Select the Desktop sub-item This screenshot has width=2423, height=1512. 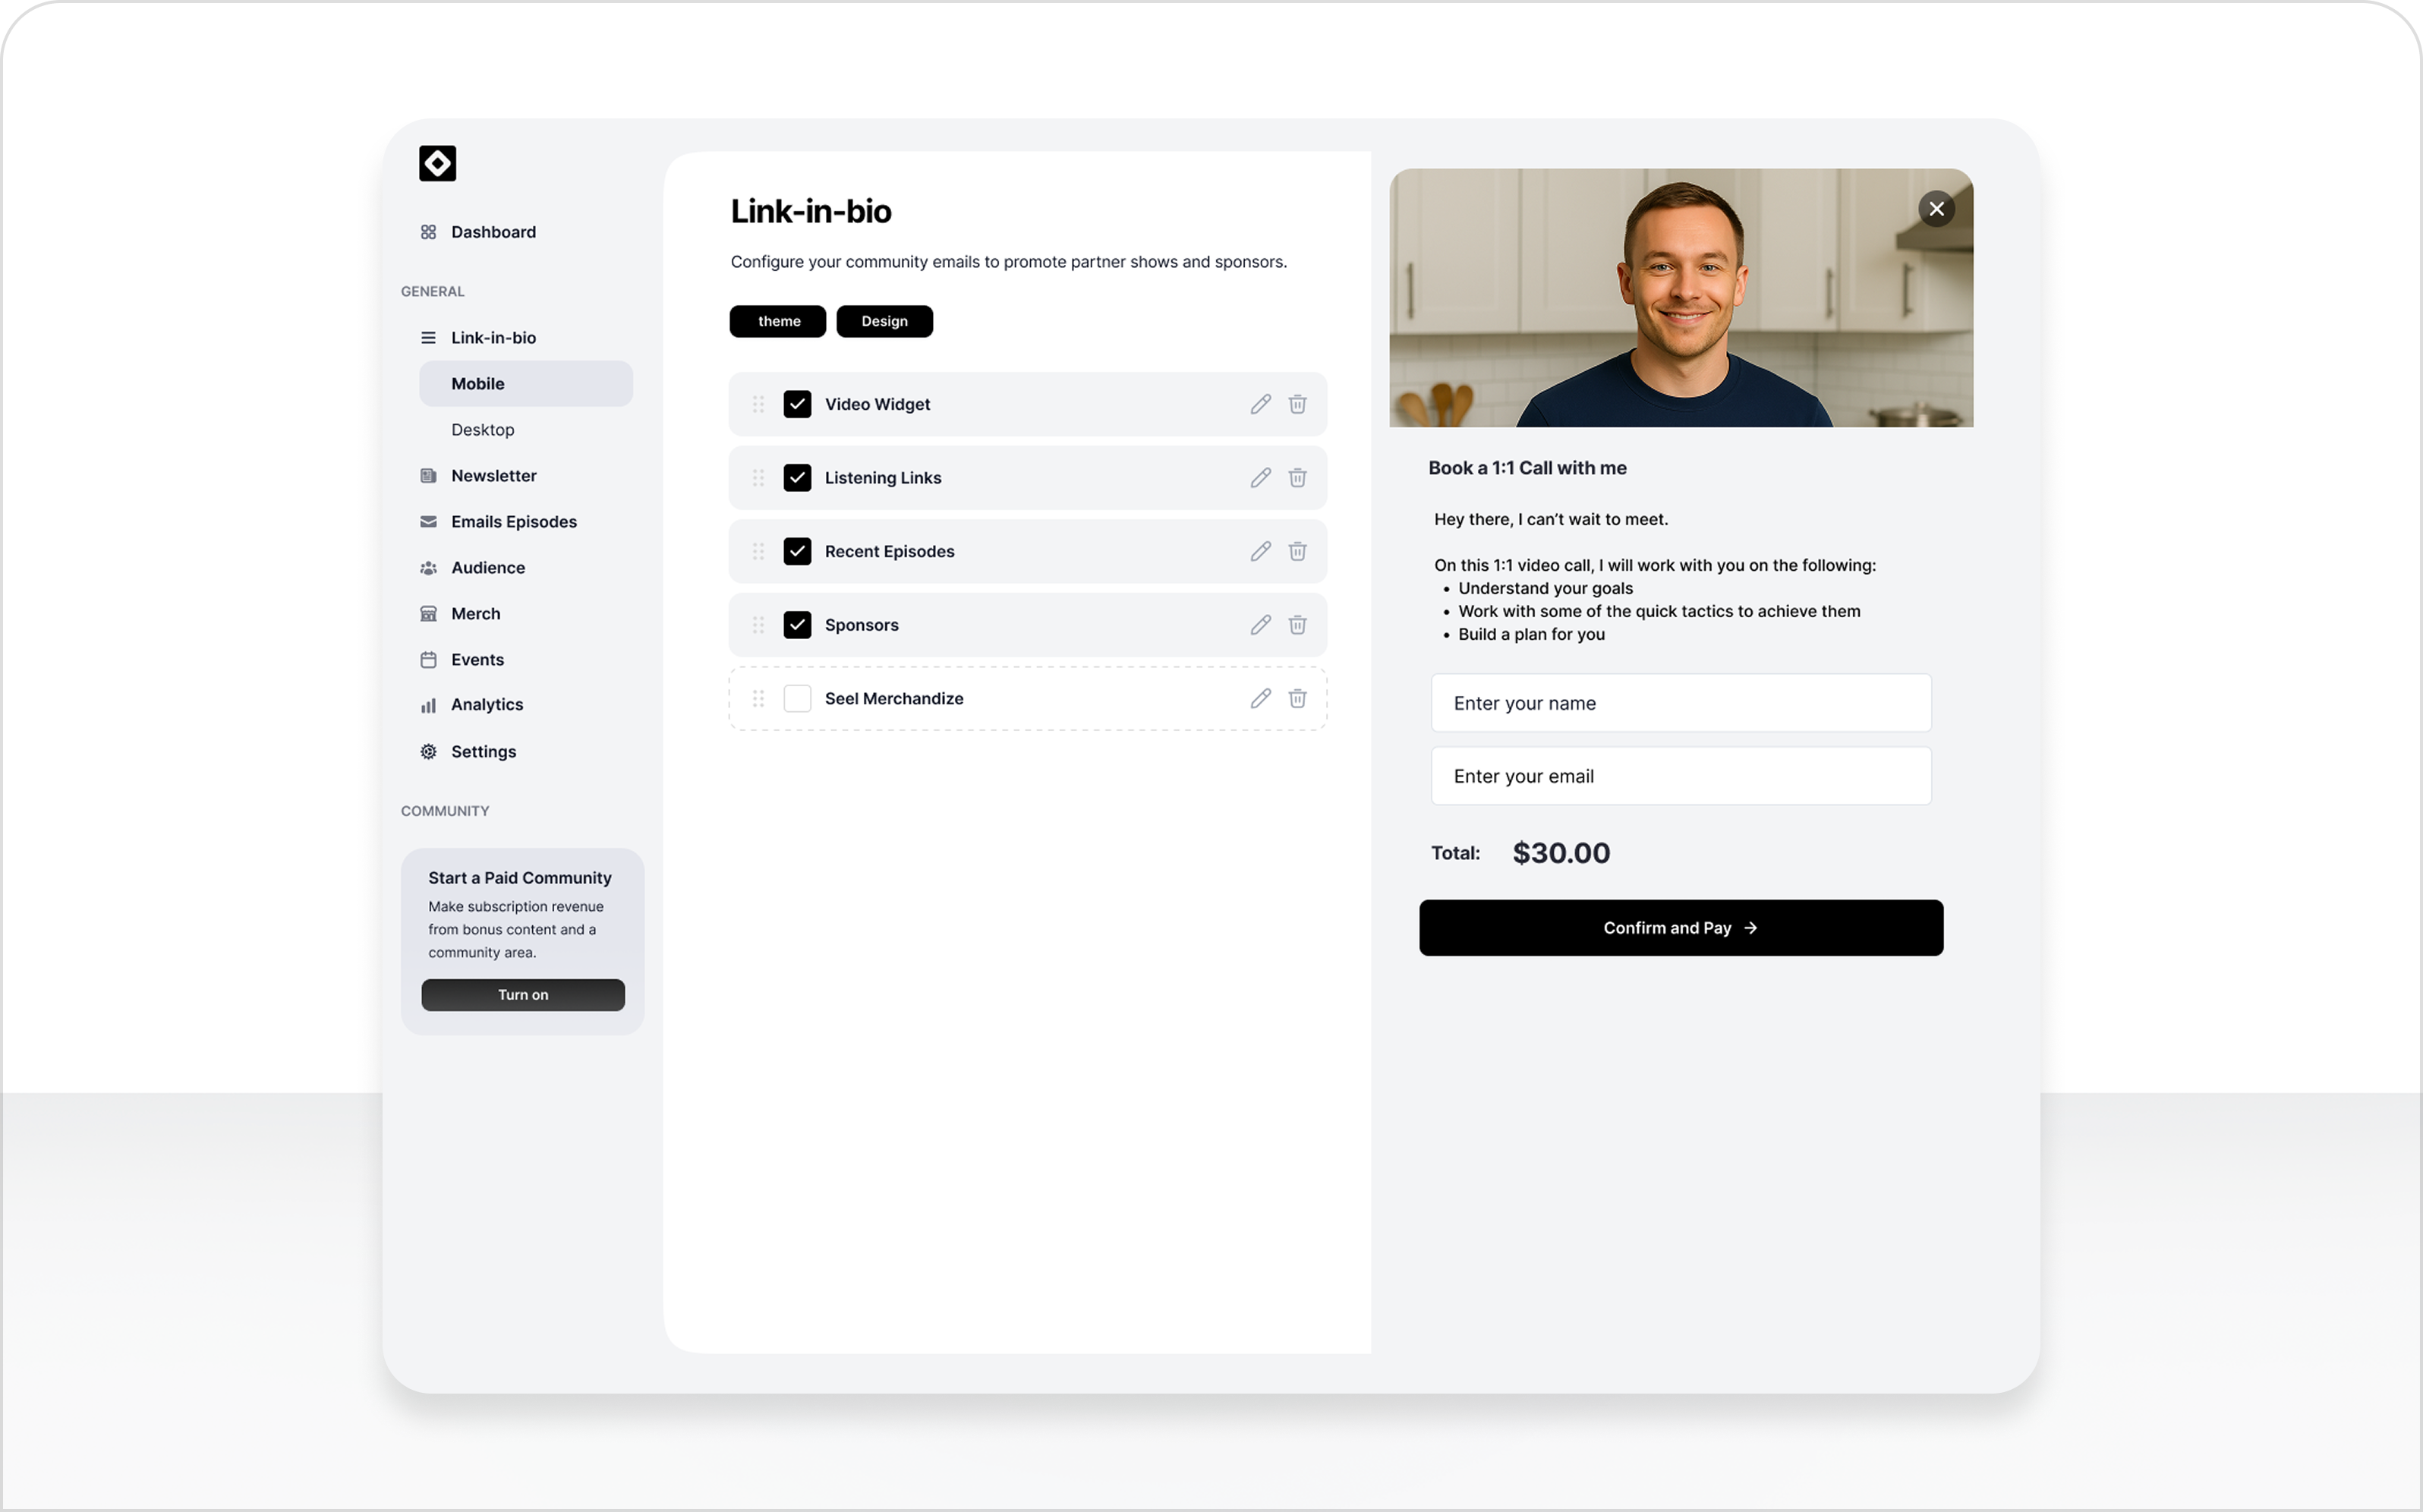483,430
